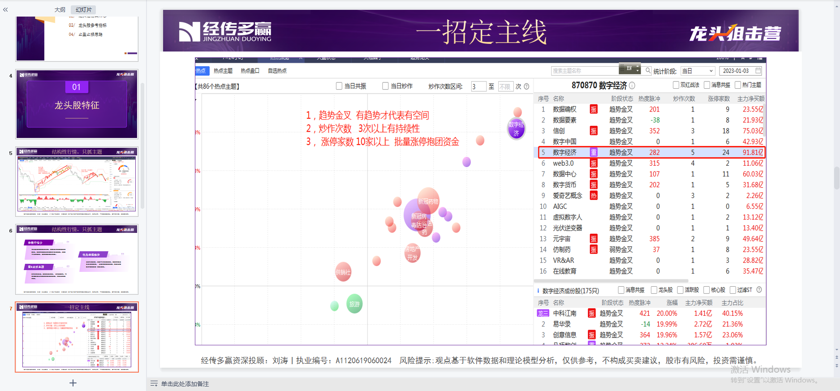Click the 龙三 badge before 中科江南
The height and width of the screenshot is (391, 840).
coord(543,314)
